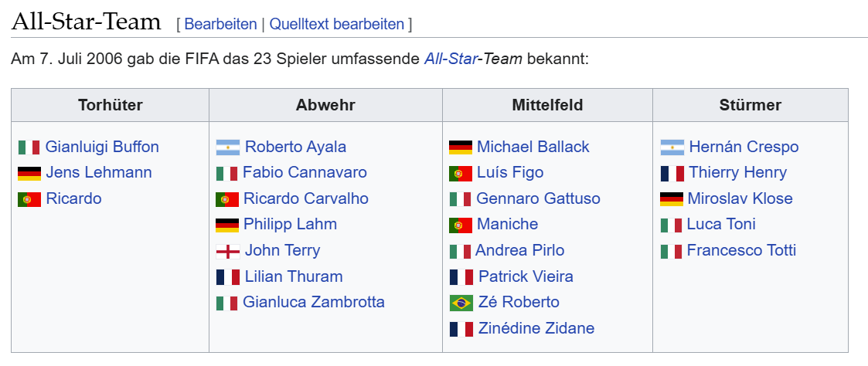Screen dimensions: 868x366
Task: Click the Portuguese flag beside goalkeeper Ricardo
Action: (29, 199)
